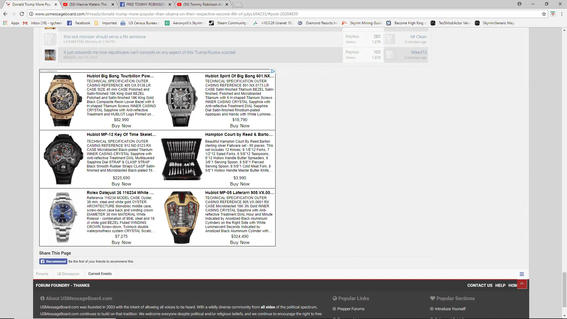The image size is (567, 319).
Task: Click the browser reload icon
Action: pyautogui.click(x=22, y=14)
